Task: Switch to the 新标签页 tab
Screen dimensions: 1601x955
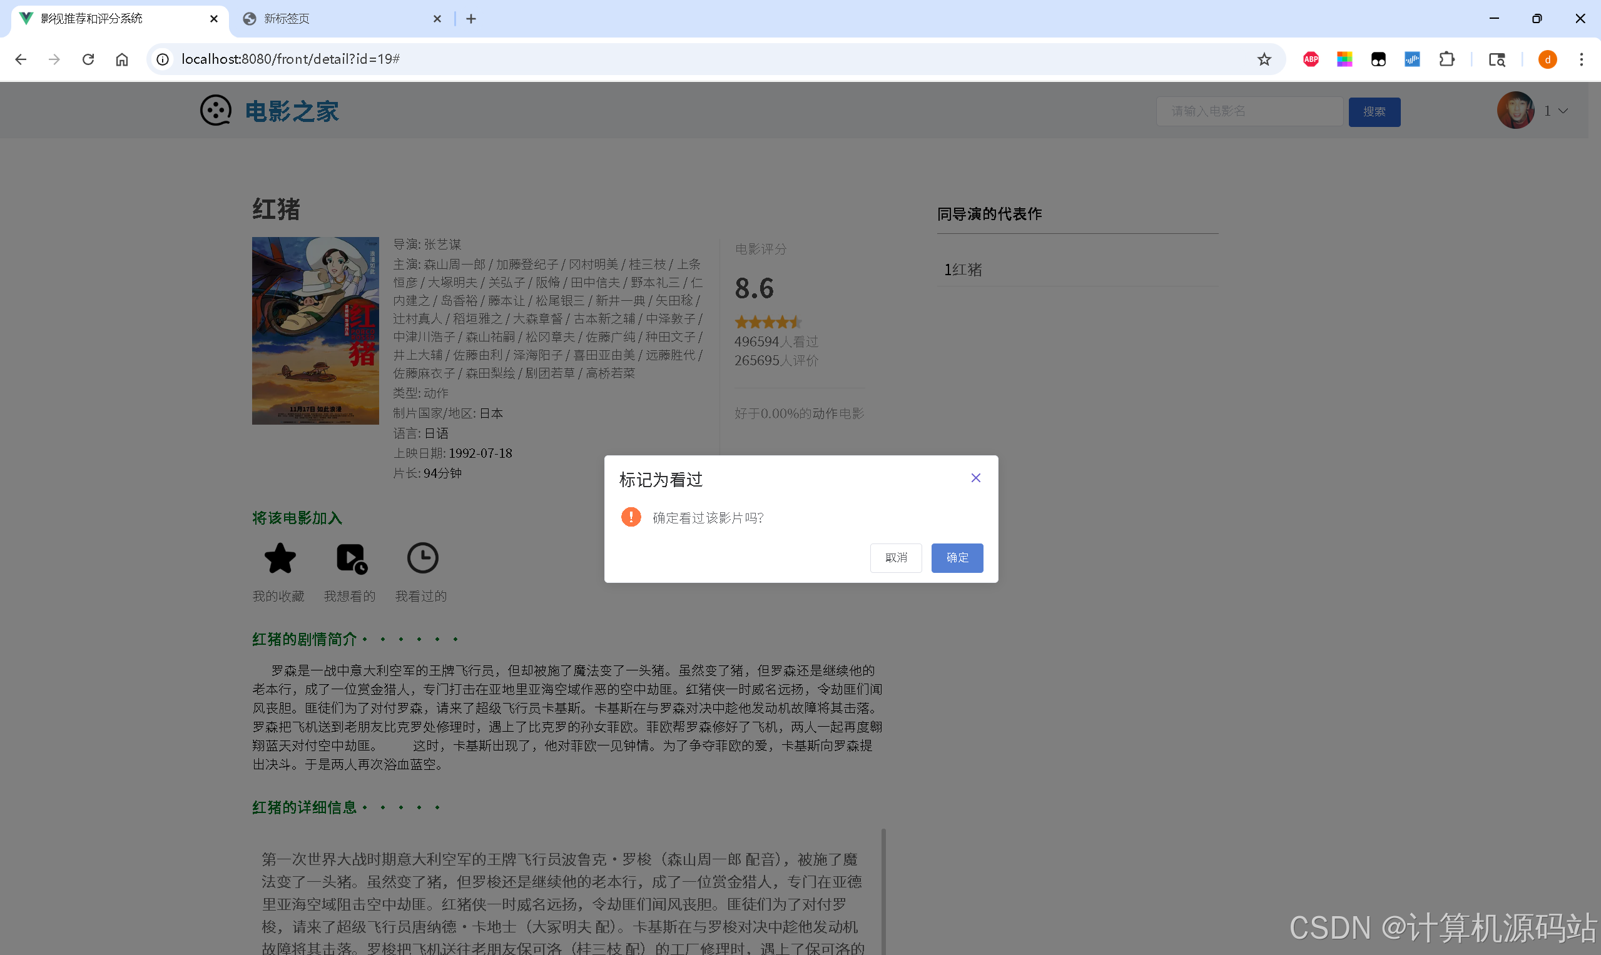Action: pyautogui.click(x=287, y=19)
